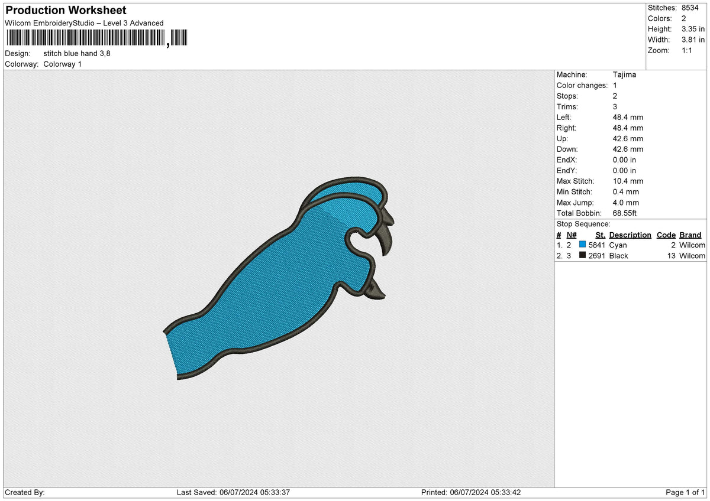Click the Down value 42.6 mm
710x501 pixels.
coord(628,149)
